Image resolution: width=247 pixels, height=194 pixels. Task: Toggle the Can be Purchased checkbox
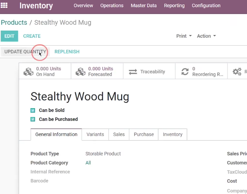[x=33, y=119]
